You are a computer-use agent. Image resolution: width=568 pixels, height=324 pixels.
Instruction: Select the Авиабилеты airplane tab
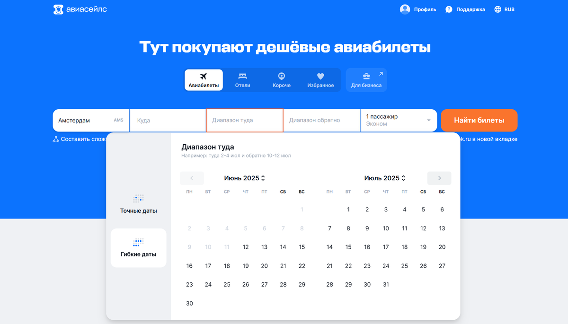click(204, 80)
